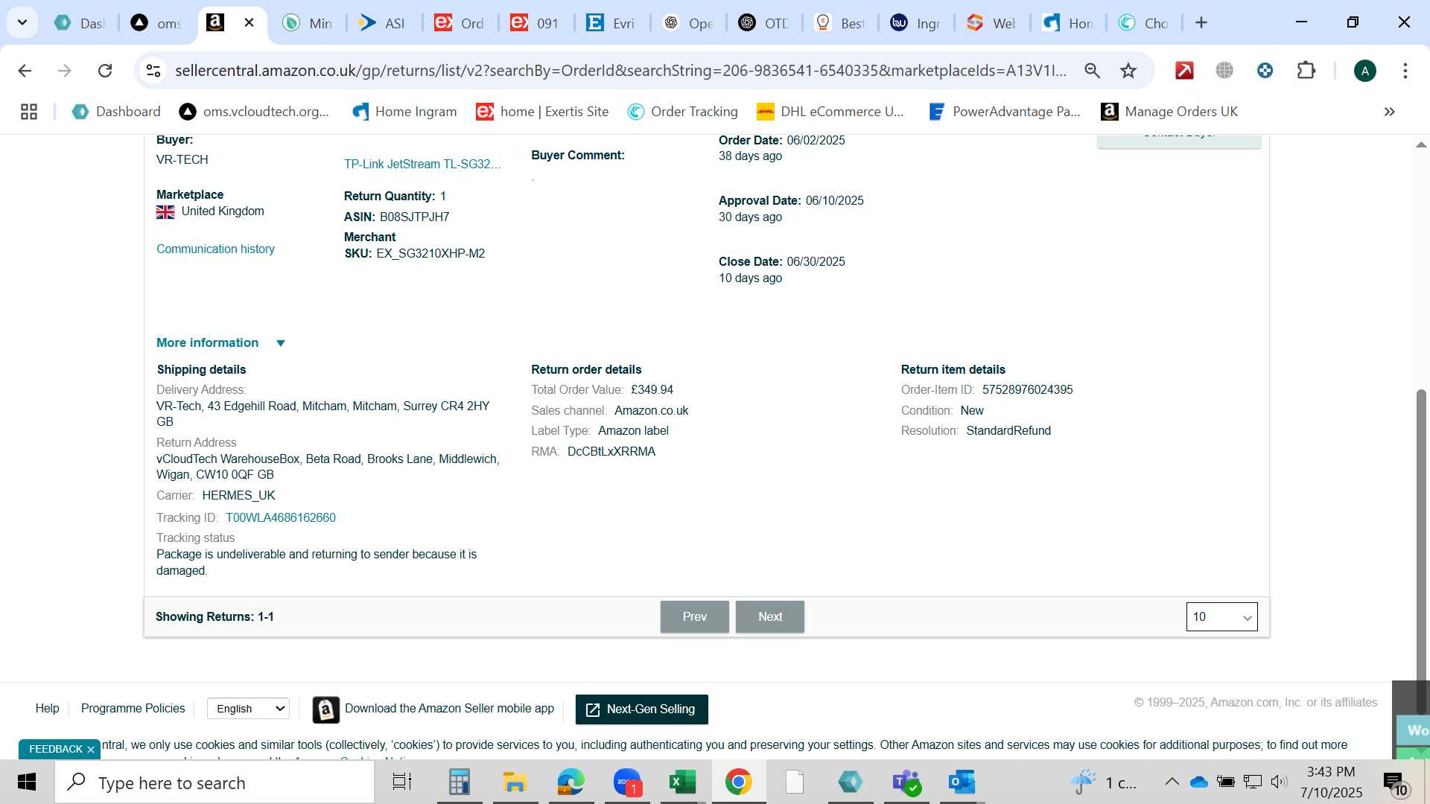The height and width of the screenshot is (804, 1430).
Task: Click the Windows taskbar search box
Action: tap(214, 782)
